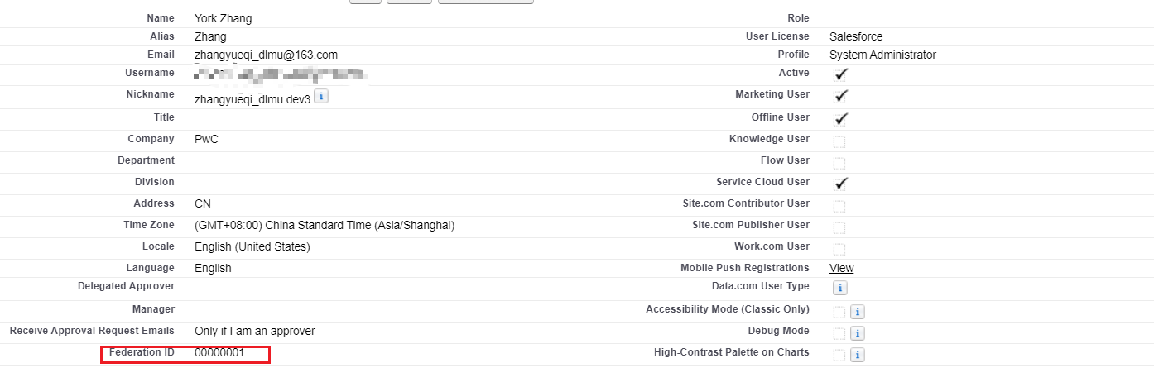Viewport: 1154px width, 368px height.
Task: Toggle the Active checkbox
Action: [x=841, y=74]
